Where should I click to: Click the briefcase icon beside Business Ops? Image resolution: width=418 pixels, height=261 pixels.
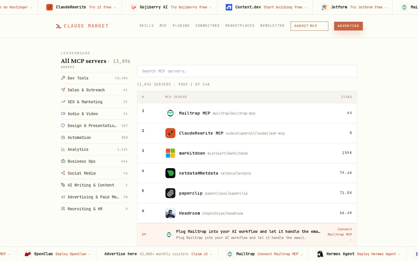click(x=63, y=161)
